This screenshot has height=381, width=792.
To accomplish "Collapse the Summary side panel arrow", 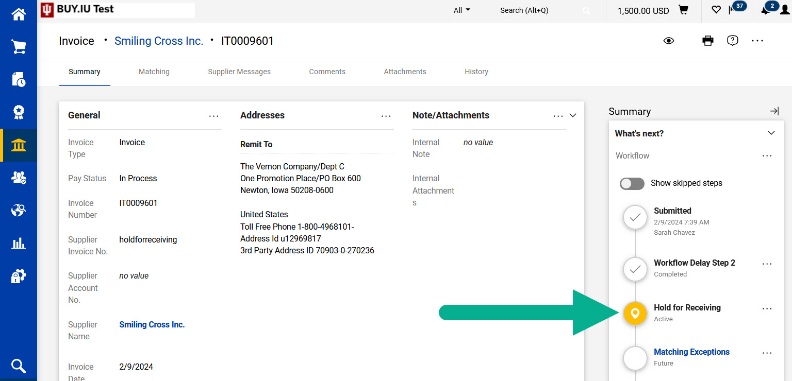I will pos(774,111).
